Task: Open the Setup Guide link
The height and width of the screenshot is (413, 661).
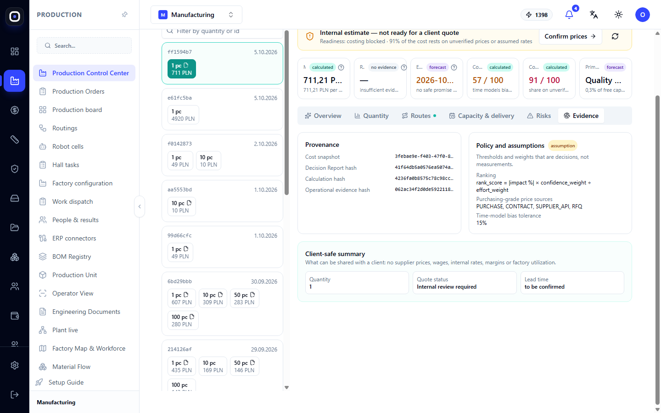Action: (66, 382)
